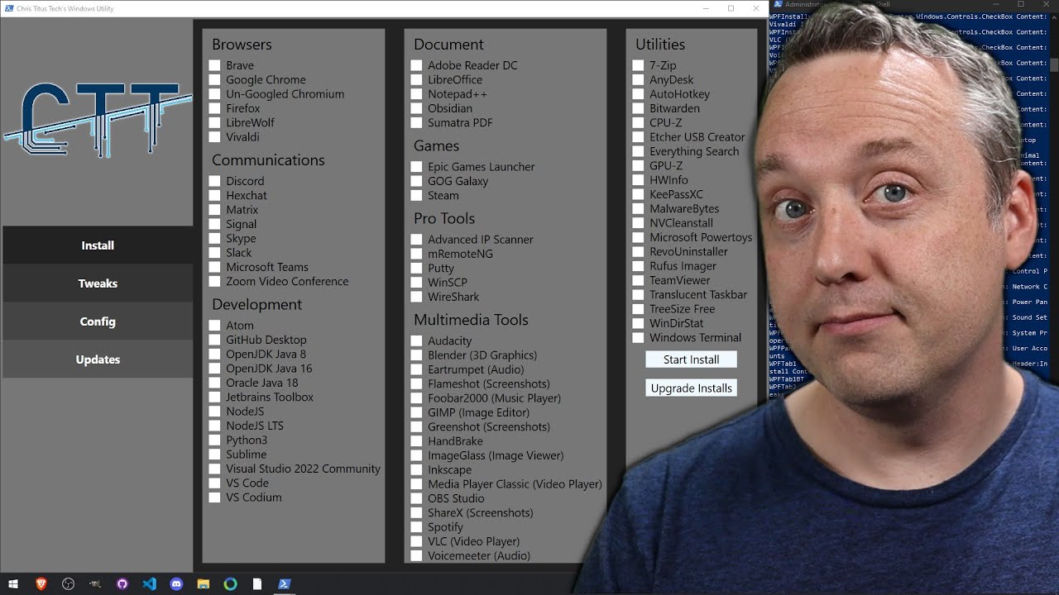Tick the Advanced IP Scanner checkbox
1059x595 pixels.
coord(417,240)
